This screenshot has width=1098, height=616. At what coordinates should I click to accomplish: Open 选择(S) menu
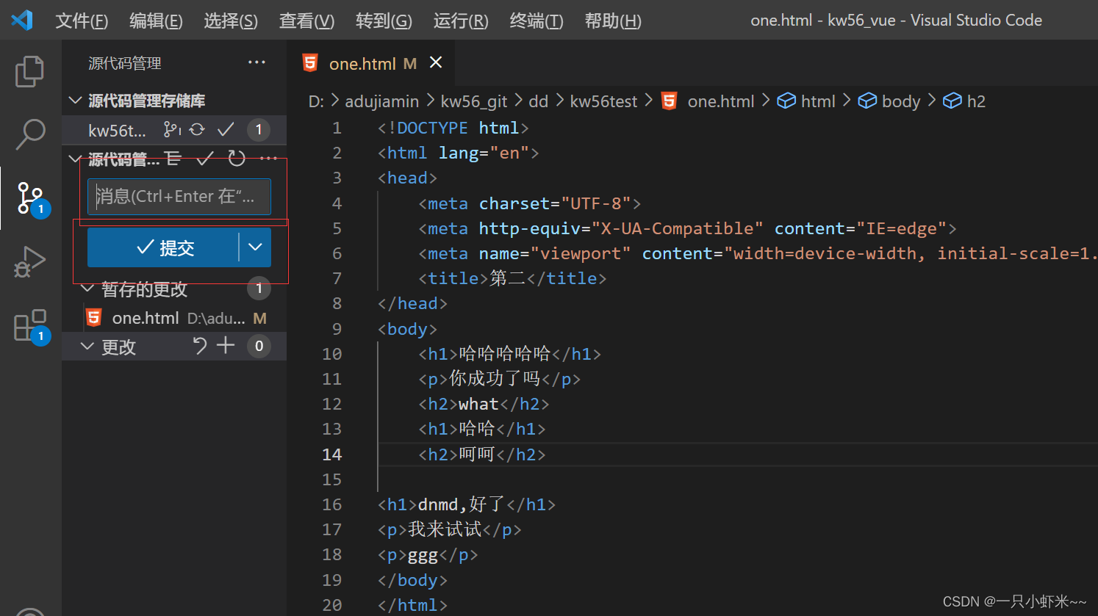tap(231, 21)
